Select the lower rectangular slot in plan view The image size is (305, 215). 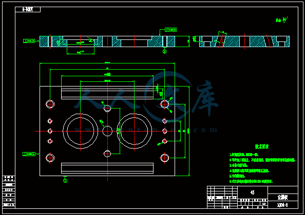pyautogui.click(x=107, y=168)
